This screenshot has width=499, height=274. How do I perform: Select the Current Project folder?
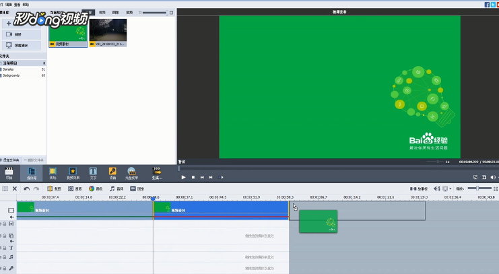pos(23,63)
